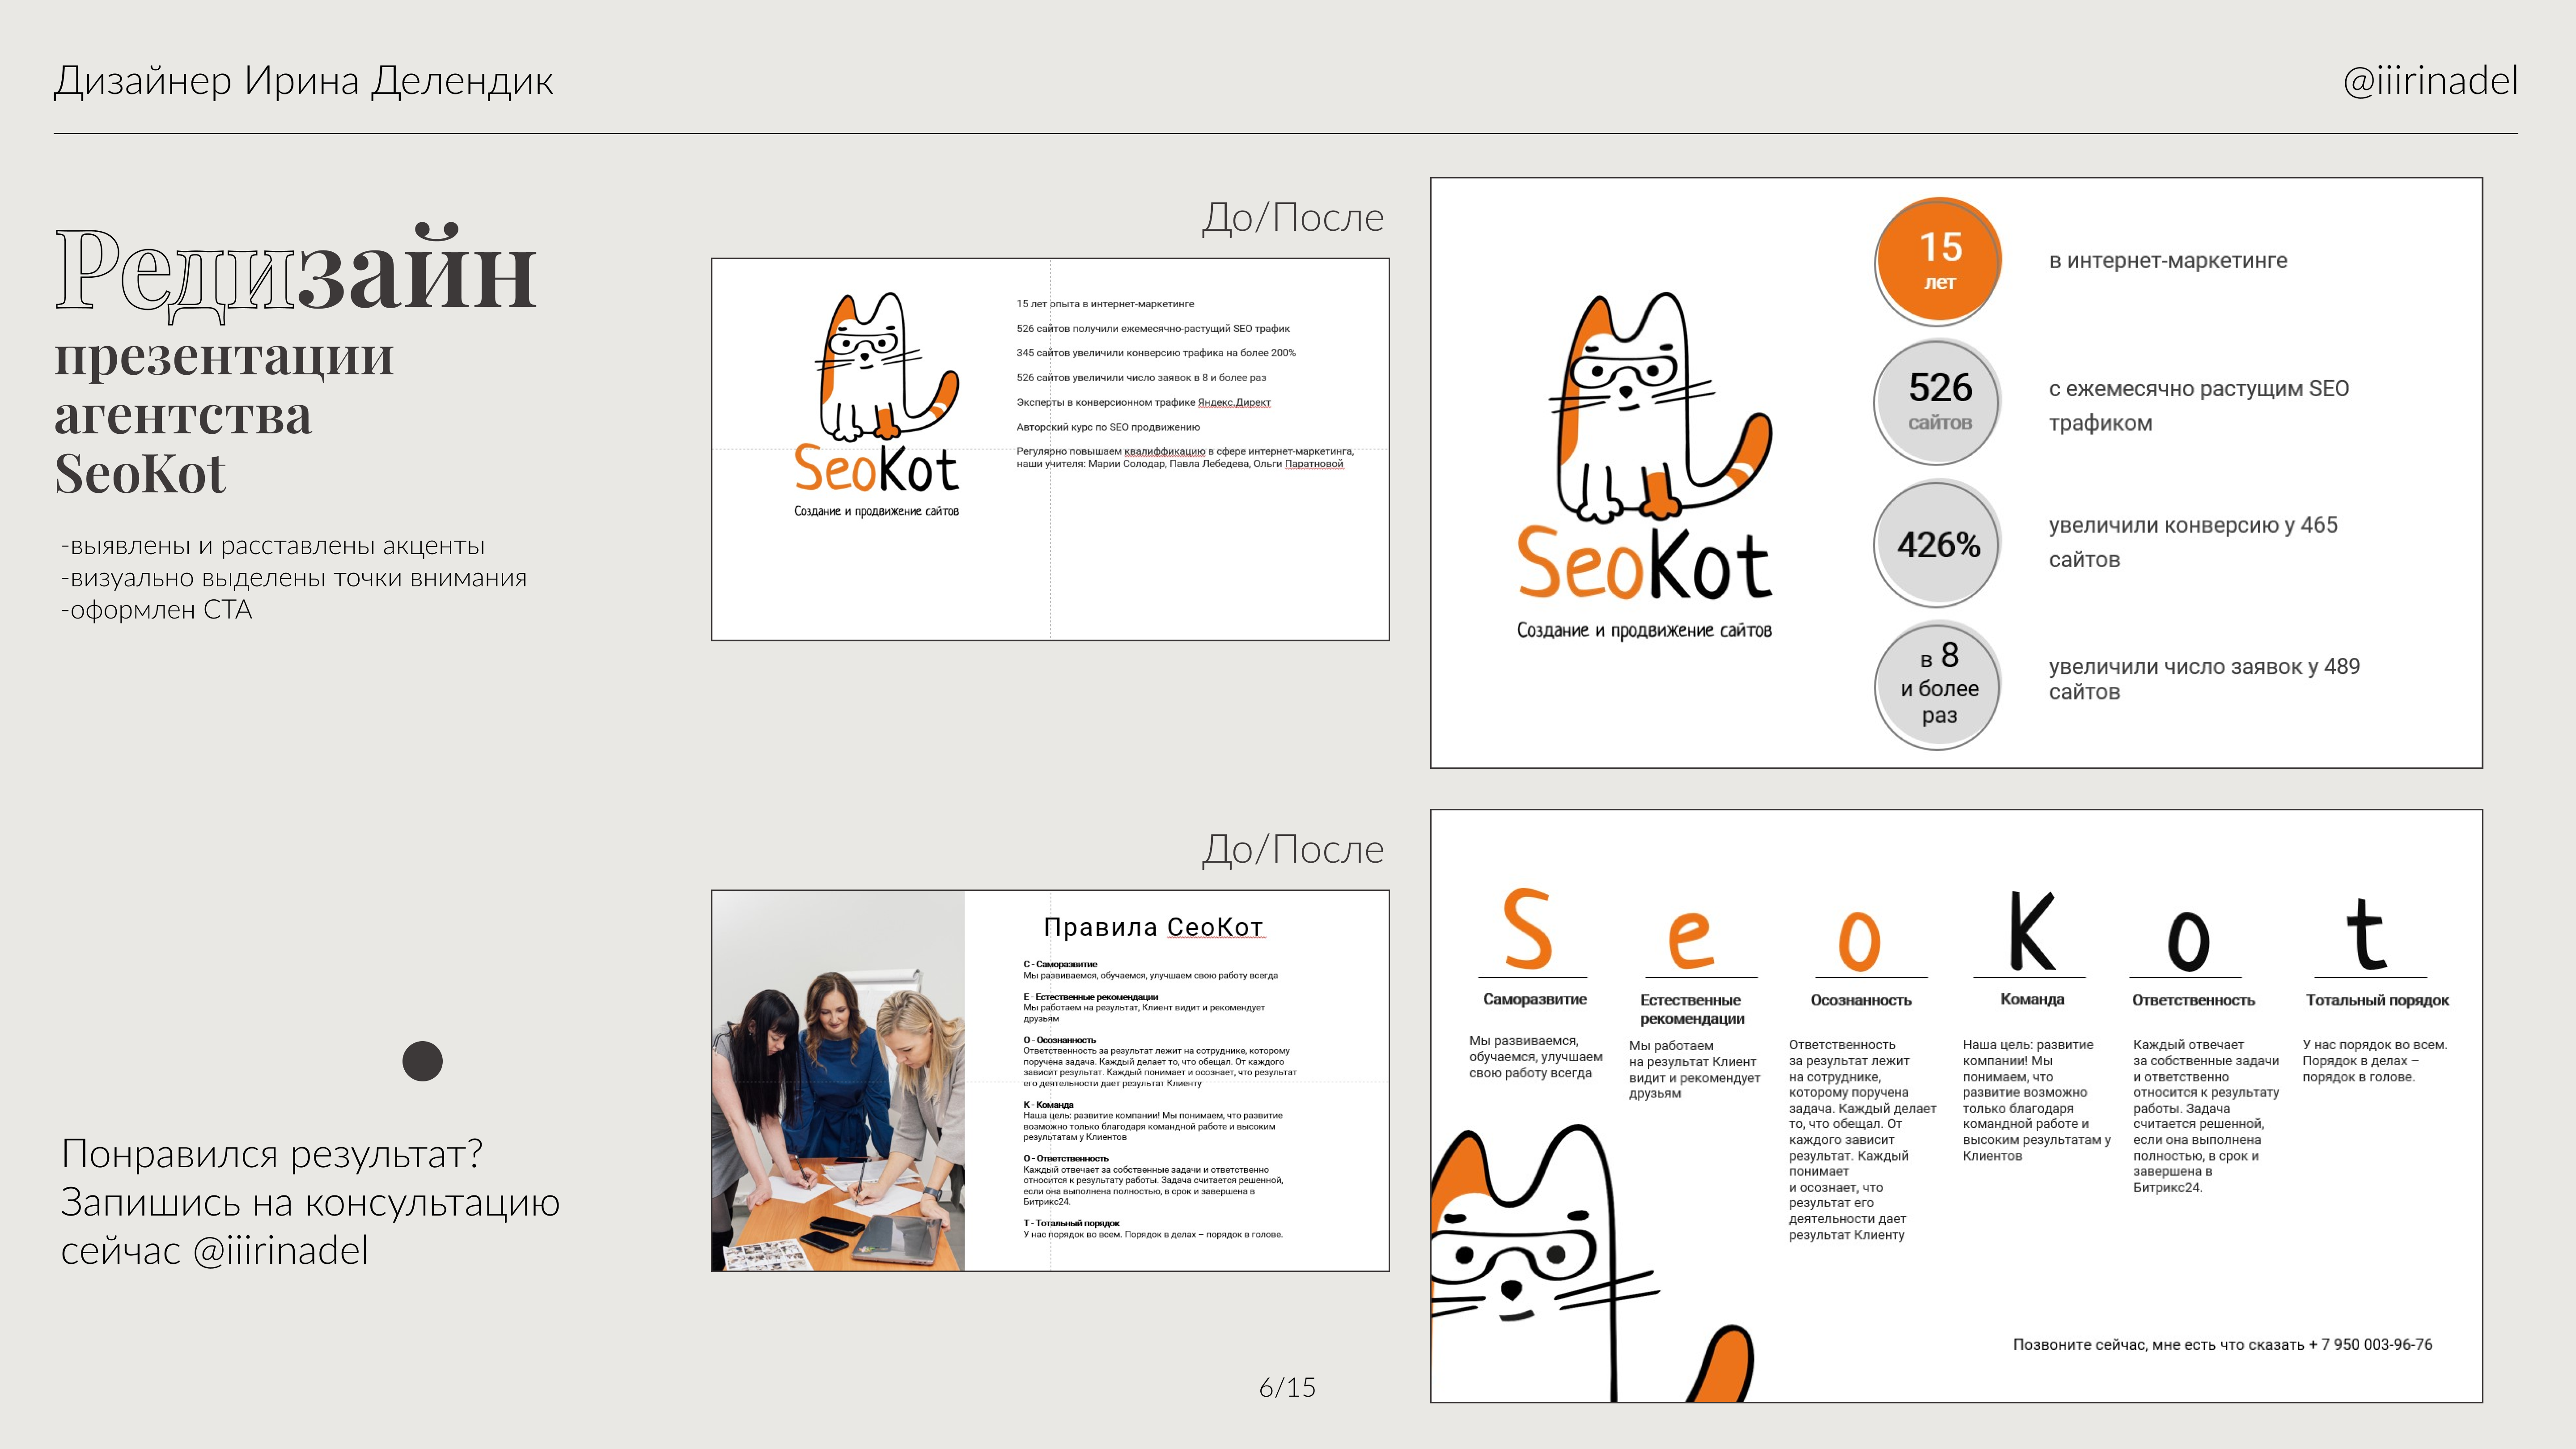Viewport: 2576px width, 1449px height.
Task: Open the top 'before' slide thumbnail
Action: [1049, 449]
